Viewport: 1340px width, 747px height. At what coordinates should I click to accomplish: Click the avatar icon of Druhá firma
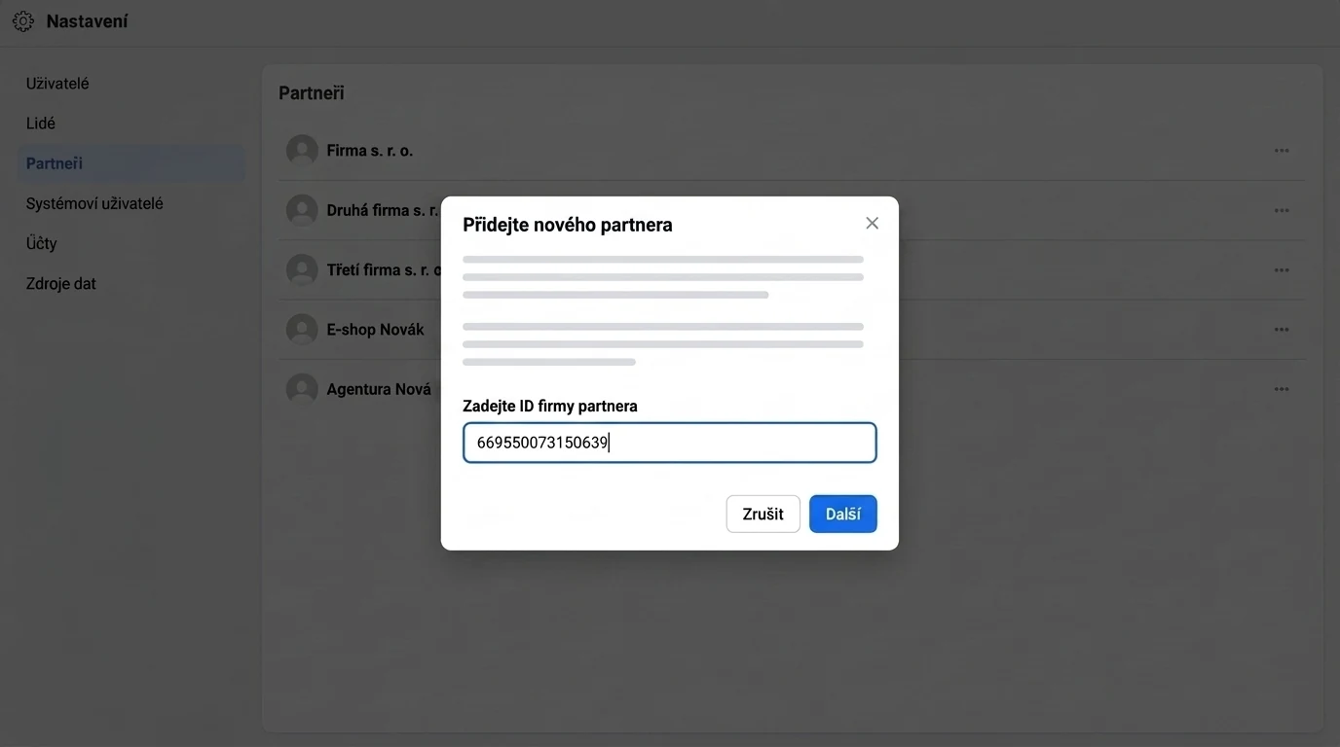click(x=302, y=210)
